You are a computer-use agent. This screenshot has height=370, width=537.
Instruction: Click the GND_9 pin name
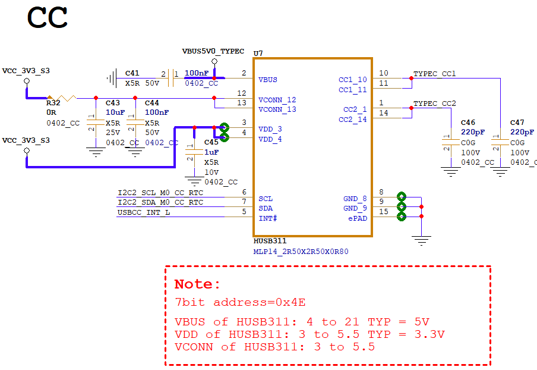355,208
